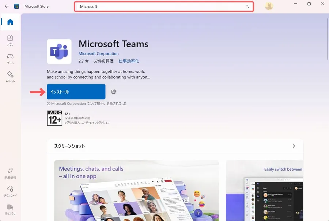Click the Microsoft search input field
Viewport: 329px width, 221px height.
coord(164,7)
